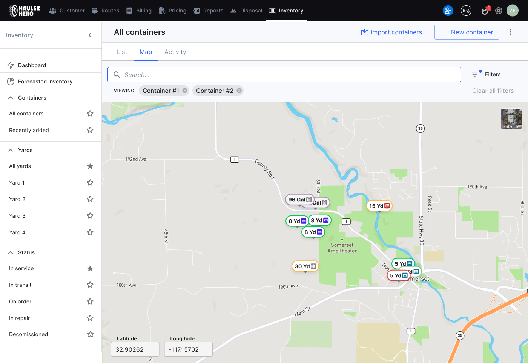The height and width of the screenshot is (363, 528).
Task: Open the Inventory menu
Action: click(286, 11)
